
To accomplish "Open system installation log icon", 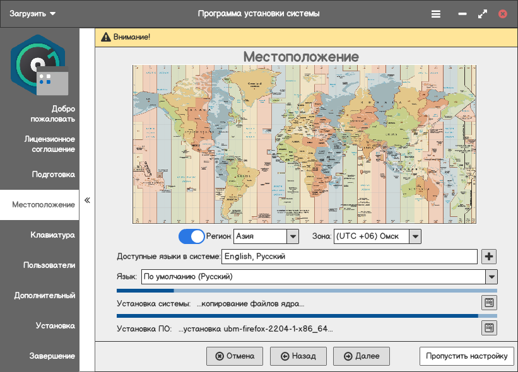I will click(x=489, y=303).
